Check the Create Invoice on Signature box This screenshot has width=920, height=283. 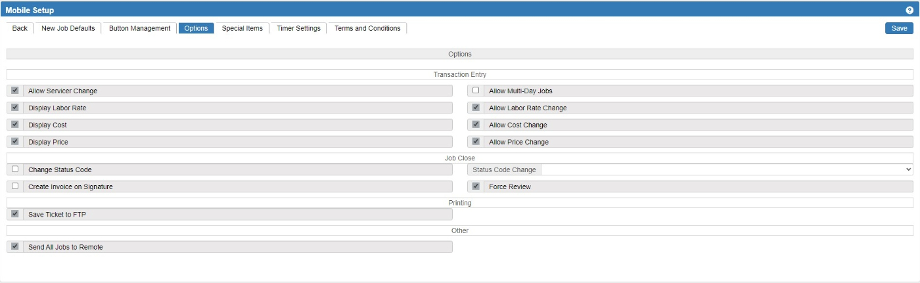tap(15, 186)
